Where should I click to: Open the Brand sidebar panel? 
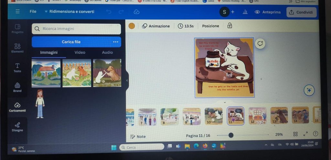click(17, 87)
